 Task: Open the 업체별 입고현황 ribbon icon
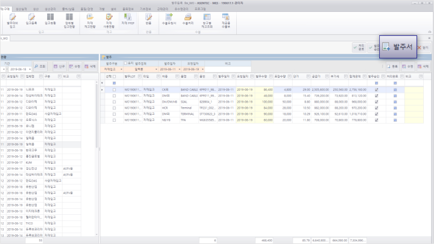69,21
